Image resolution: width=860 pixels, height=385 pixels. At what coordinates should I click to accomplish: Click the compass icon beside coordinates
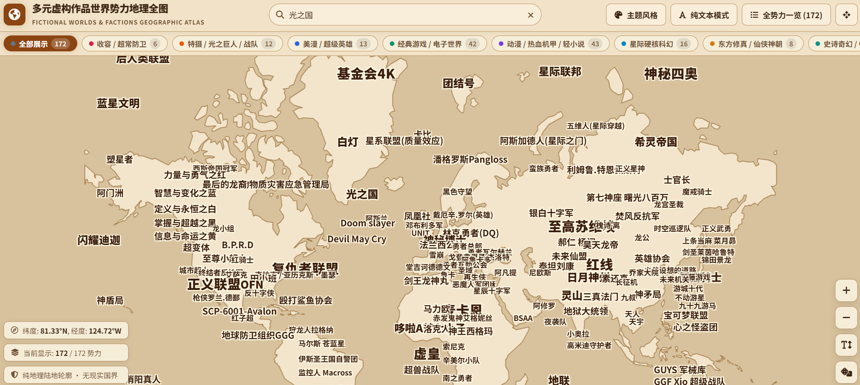pos(15,330)
